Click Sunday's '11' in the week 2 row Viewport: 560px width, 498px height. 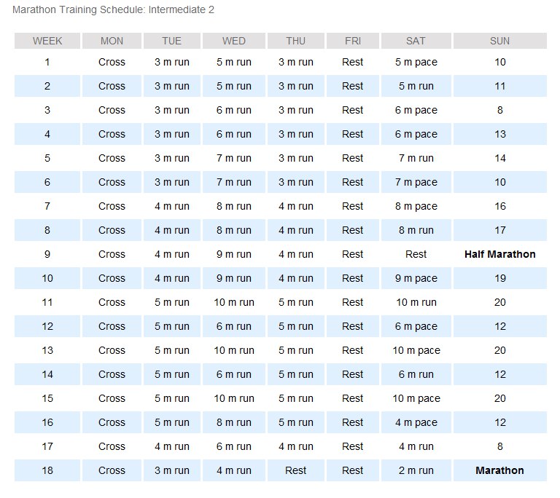(x=500, y=86)
